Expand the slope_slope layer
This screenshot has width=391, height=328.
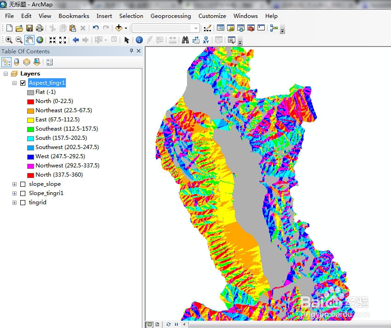(14, 184)
